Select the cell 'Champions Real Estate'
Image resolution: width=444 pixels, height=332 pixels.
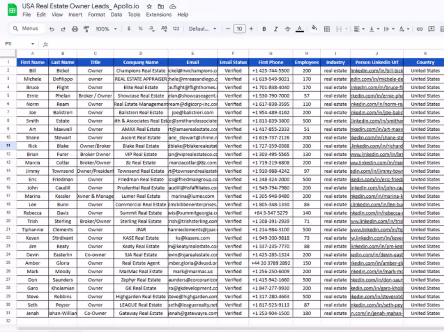pyautogui.click(x=141, y=71)
